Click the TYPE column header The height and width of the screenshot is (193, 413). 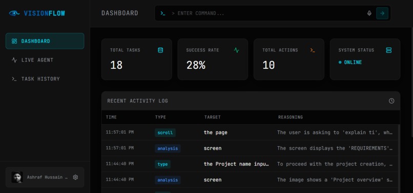click(160, 117)
